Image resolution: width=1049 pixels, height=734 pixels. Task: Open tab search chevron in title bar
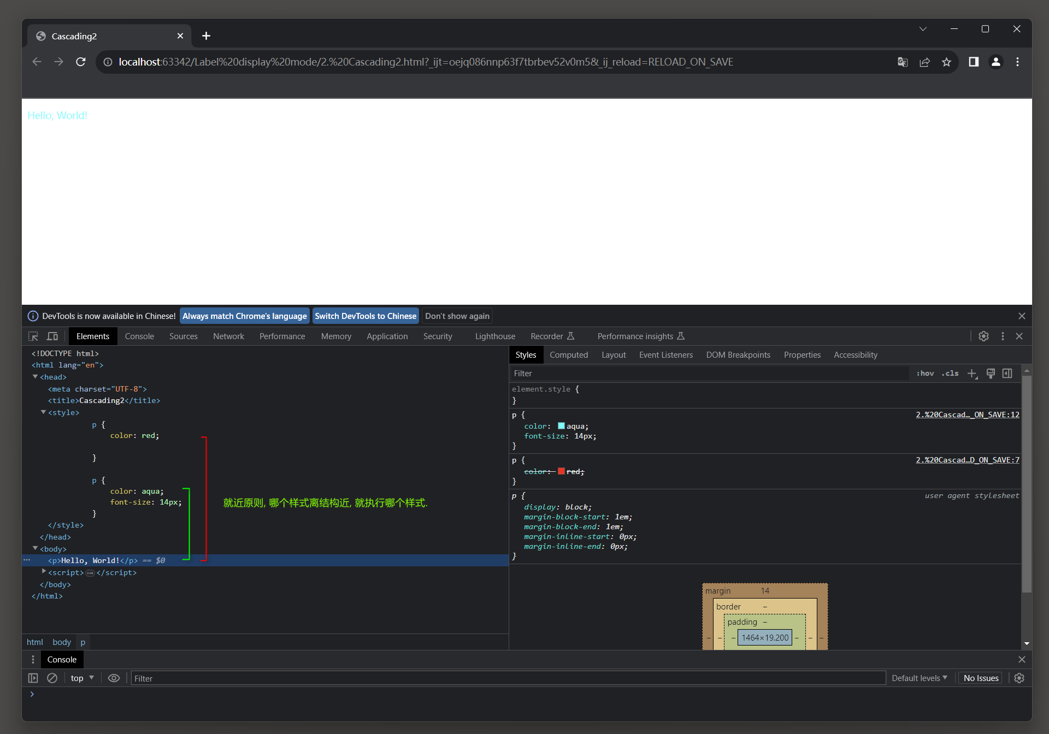(x=923, y=29)
